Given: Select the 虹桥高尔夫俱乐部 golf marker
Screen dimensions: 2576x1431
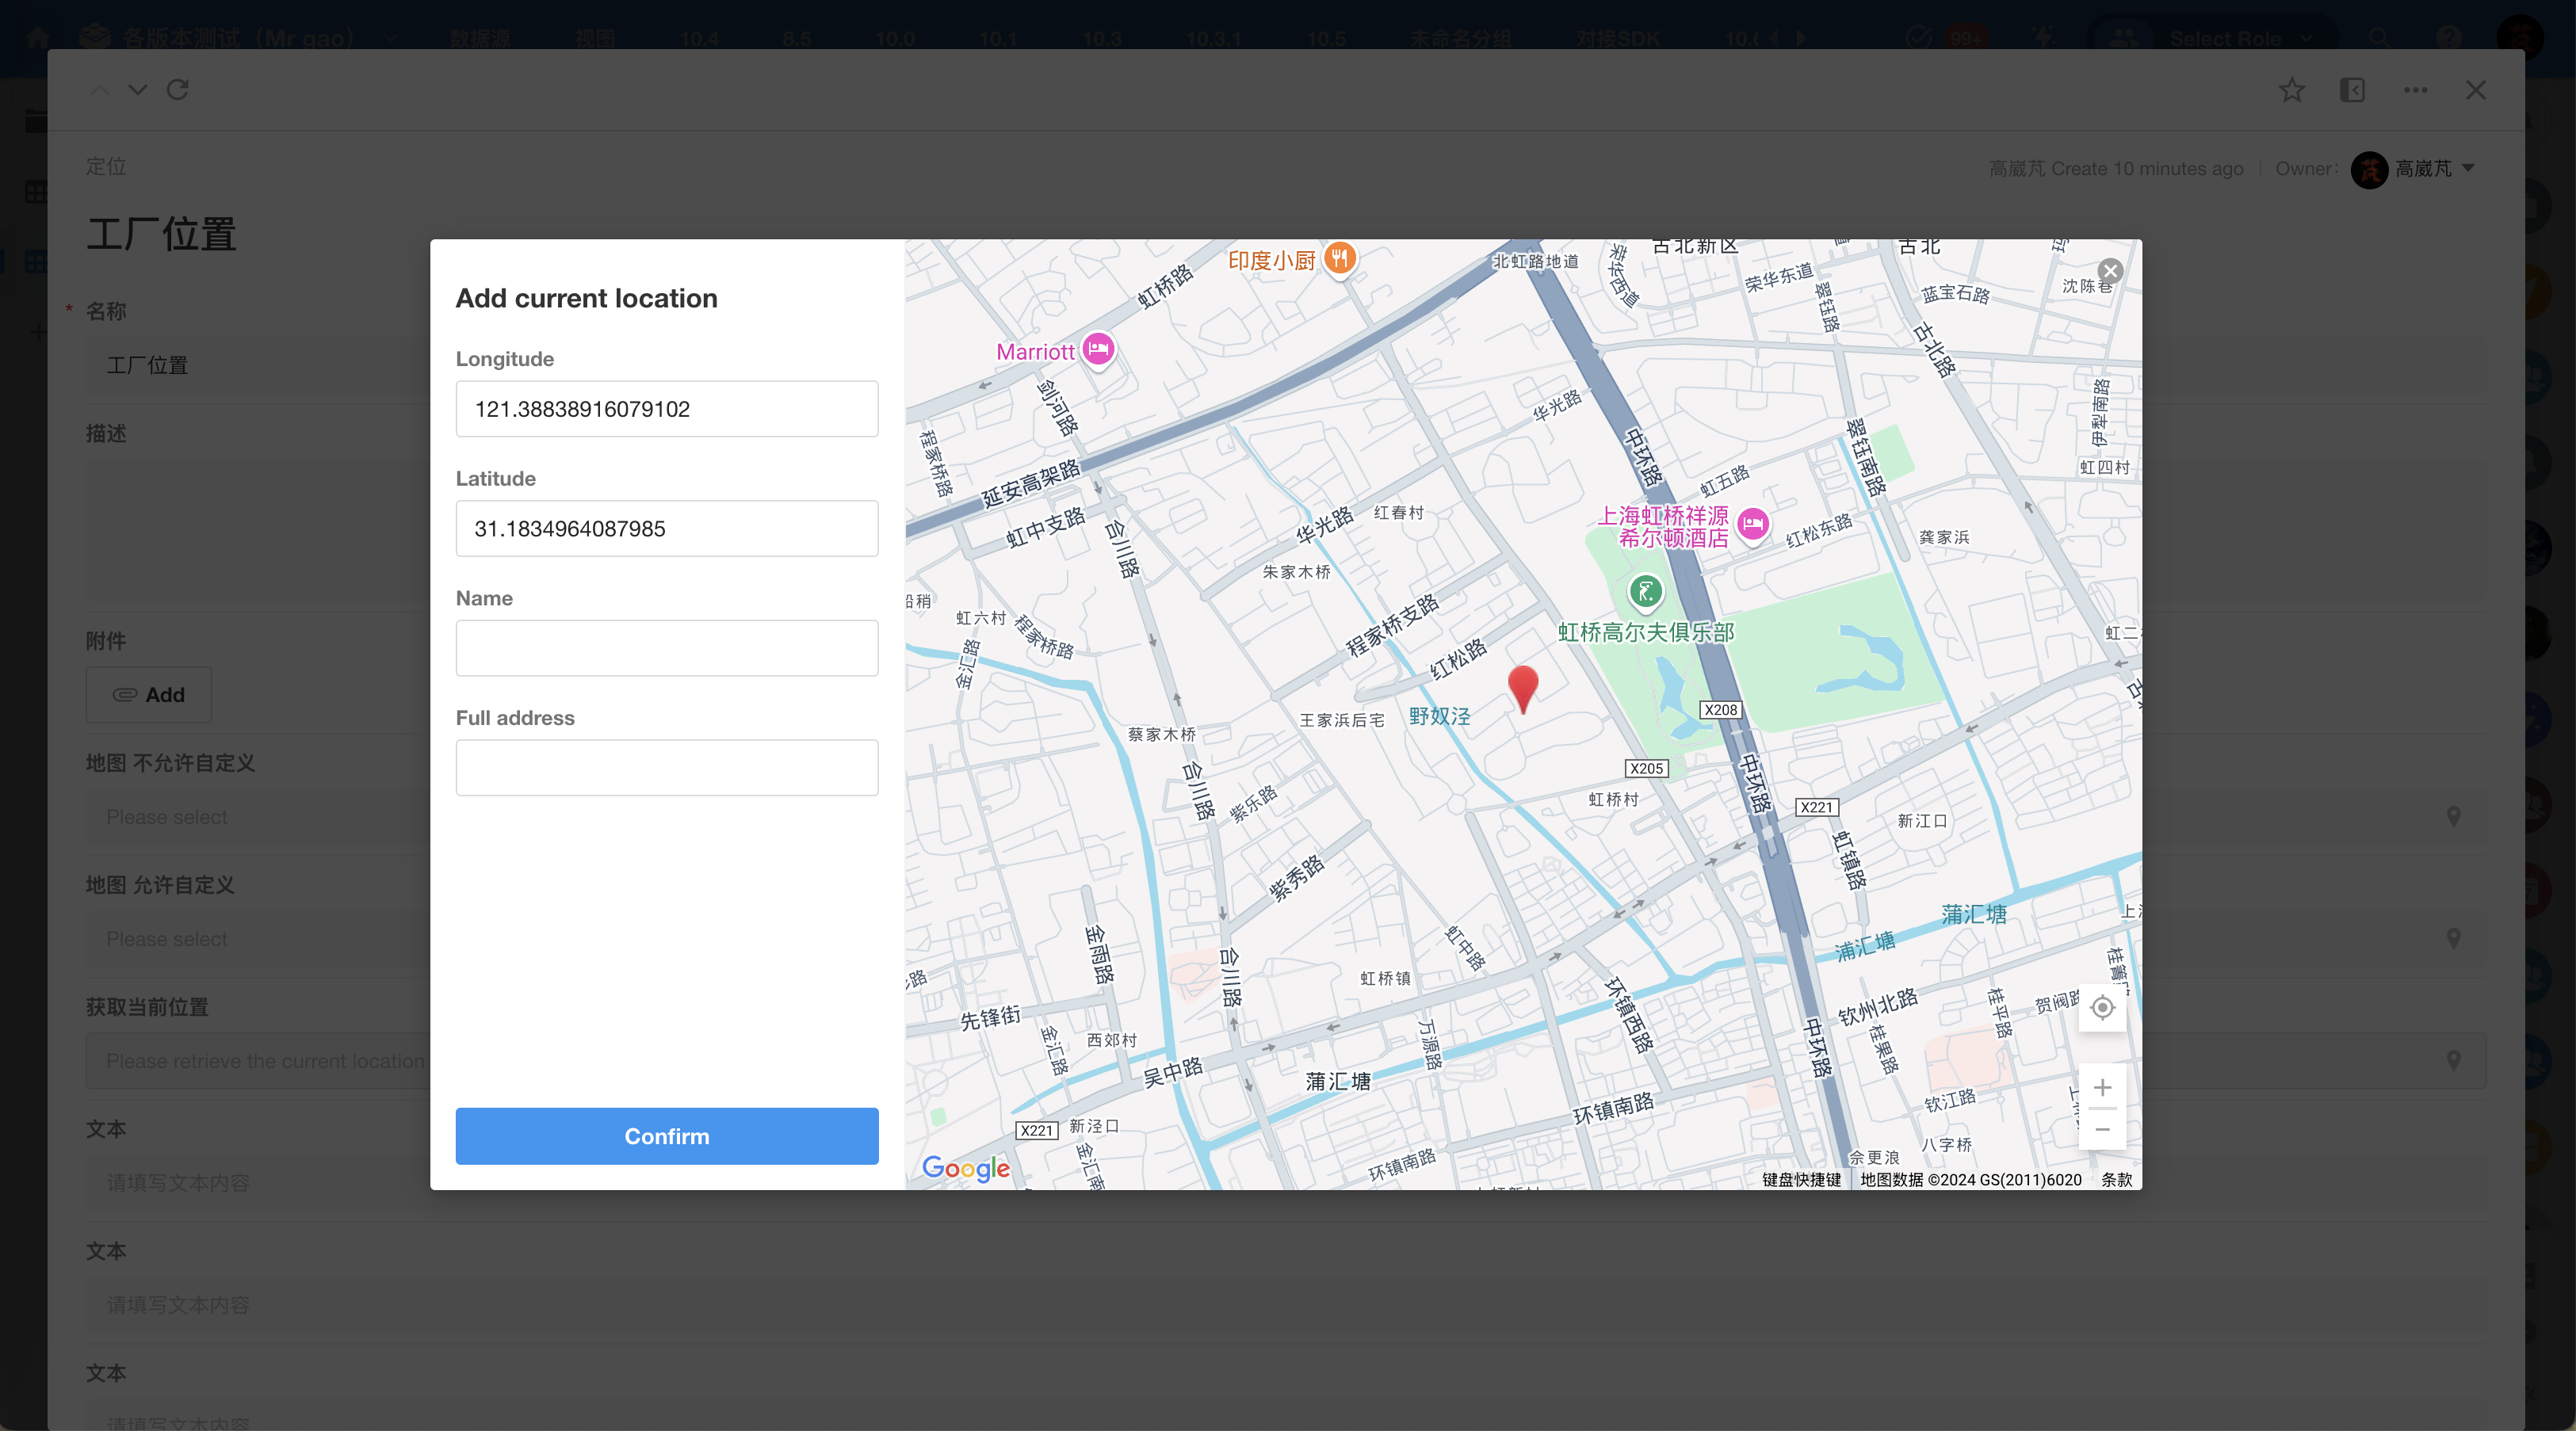Looking at the screenshot, I should (1646, 592).
